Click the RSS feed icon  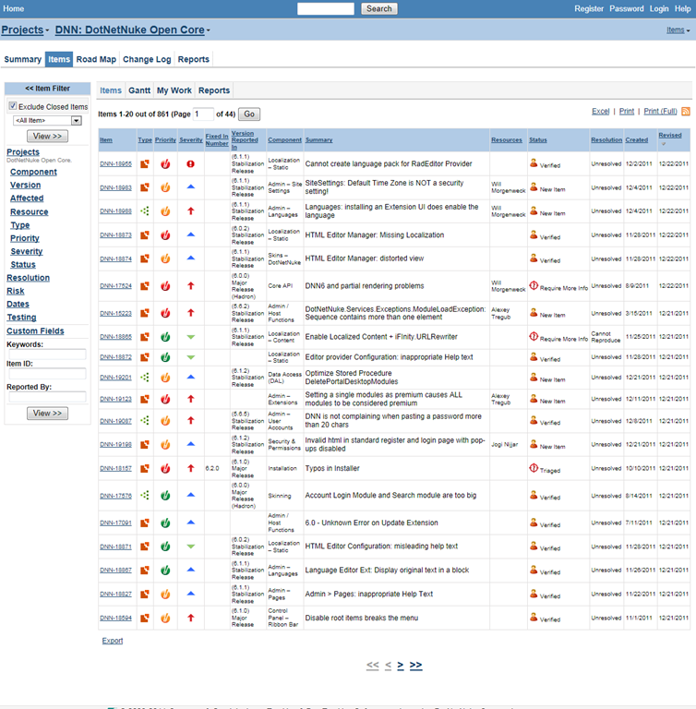coord(686,111)
